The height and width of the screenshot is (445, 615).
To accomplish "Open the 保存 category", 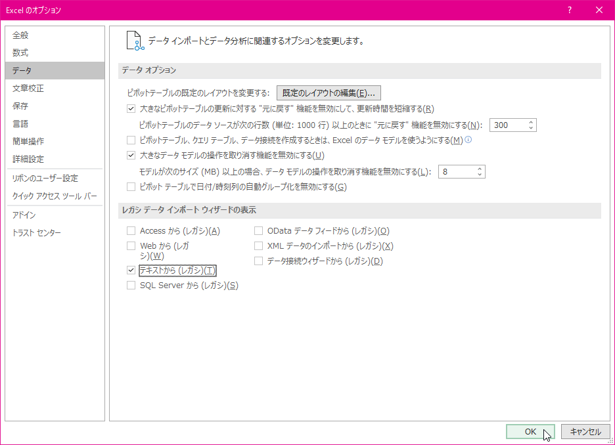I will coord(55,106).
